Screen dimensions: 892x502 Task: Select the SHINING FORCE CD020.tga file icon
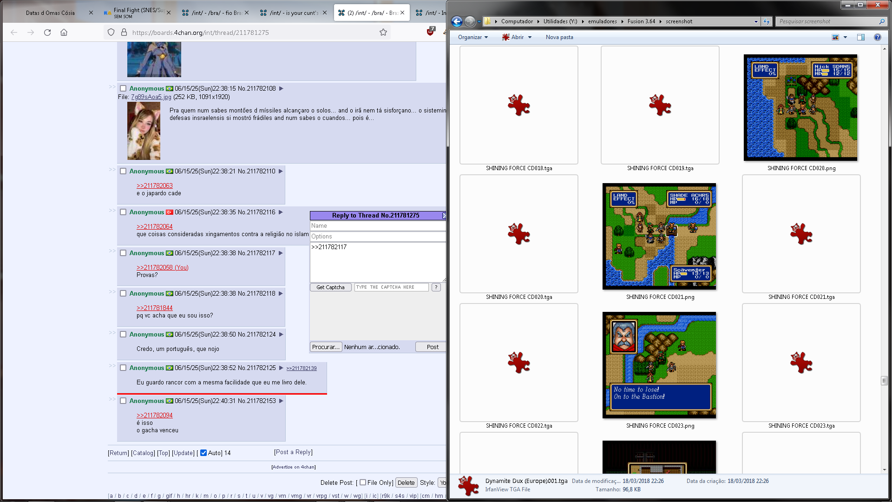pyautogui.click(x=519, y=234)
